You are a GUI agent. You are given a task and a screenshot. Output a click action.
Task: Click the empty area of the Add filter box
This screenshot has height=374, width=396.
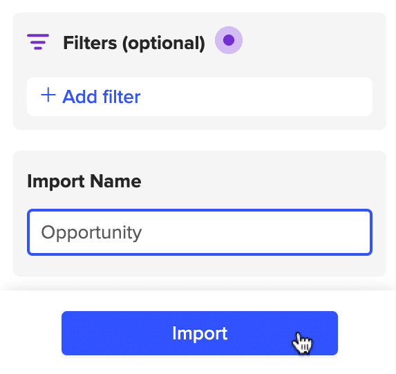coord(255,97)
